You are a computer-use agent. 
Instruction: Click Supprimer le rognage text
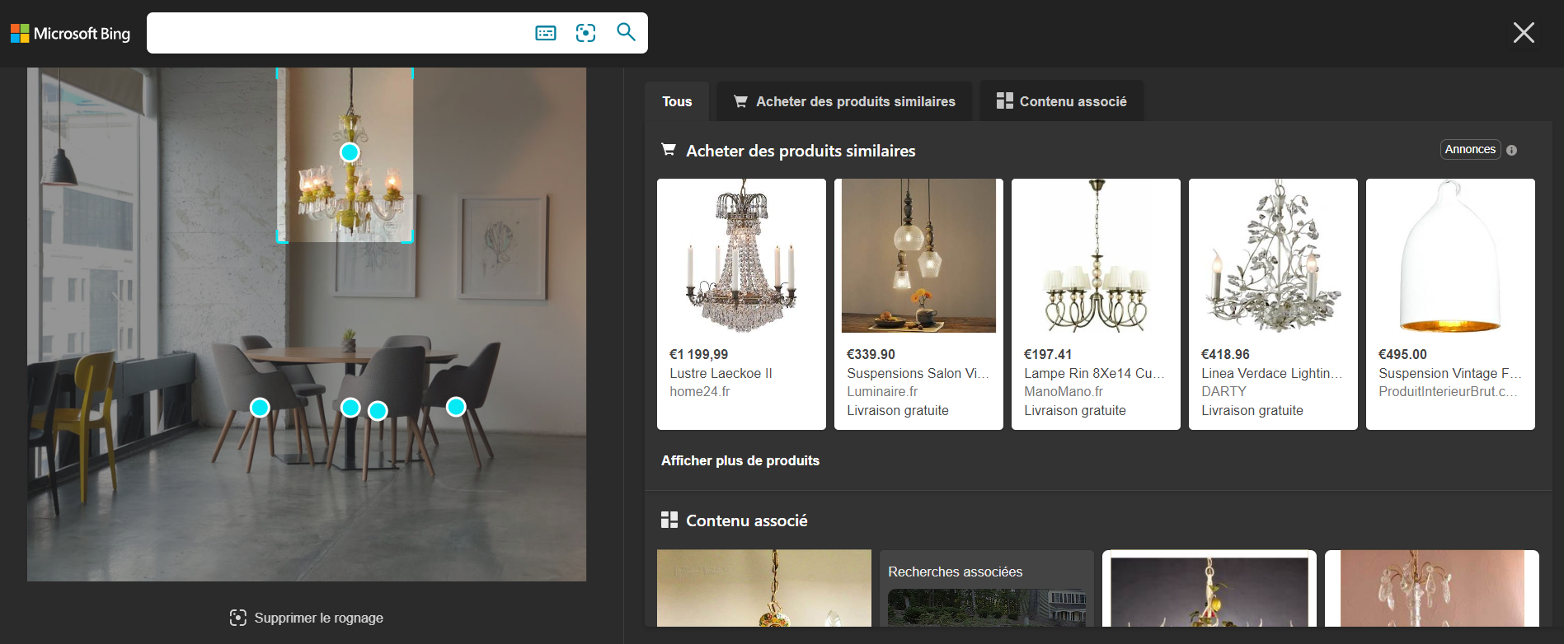318,618
